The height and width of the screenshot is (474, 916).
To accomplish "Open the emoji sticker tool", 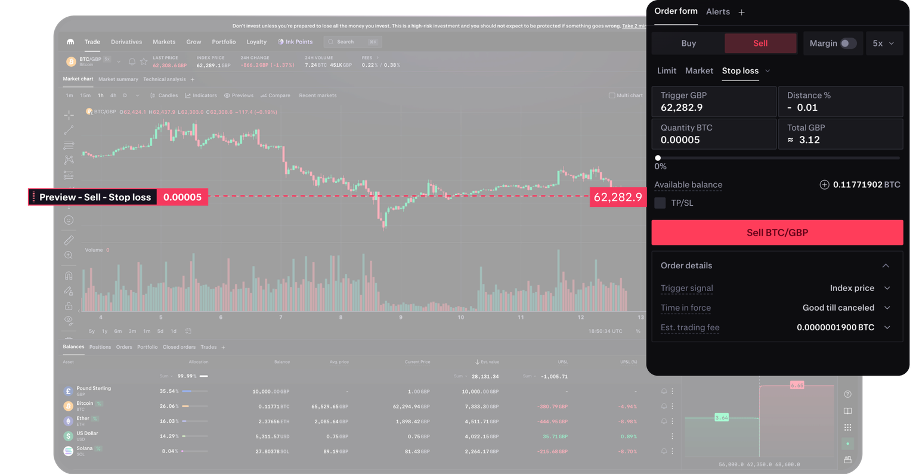I will pos(69,220).
